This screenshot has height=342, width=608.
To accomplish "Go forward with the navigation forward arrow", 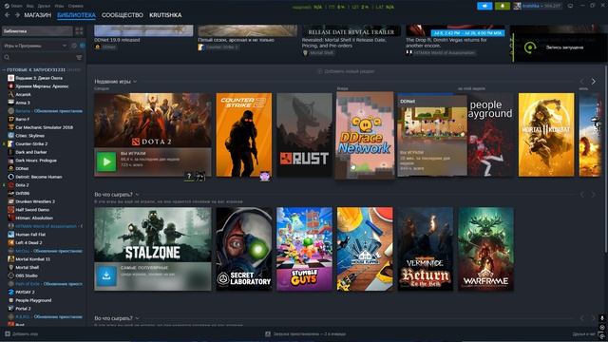I will pos(17,15).
